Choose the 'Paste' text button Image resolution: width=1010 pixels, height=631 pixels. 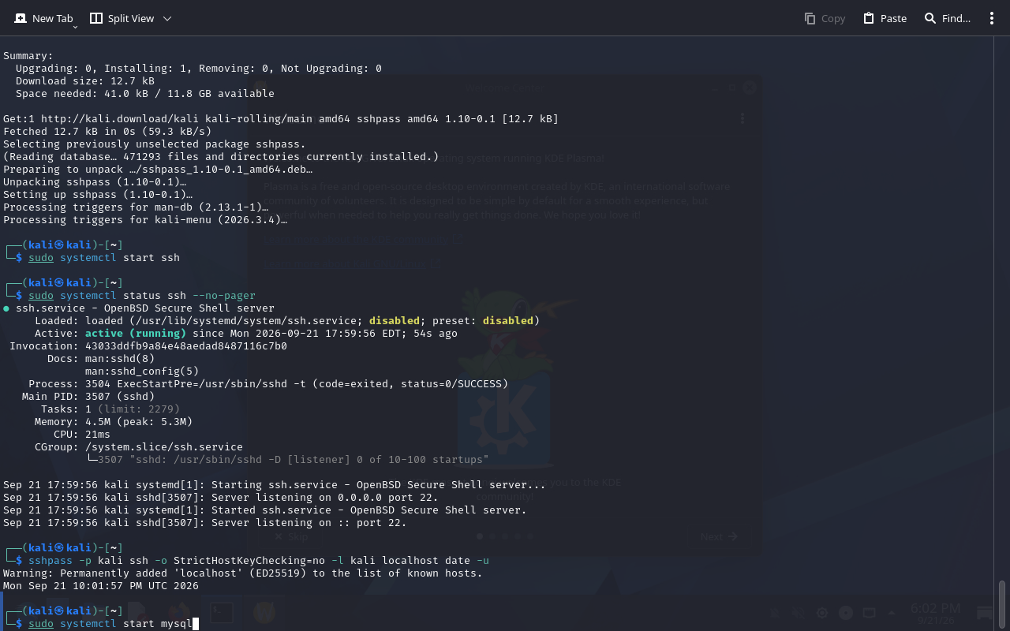(893, 18)
